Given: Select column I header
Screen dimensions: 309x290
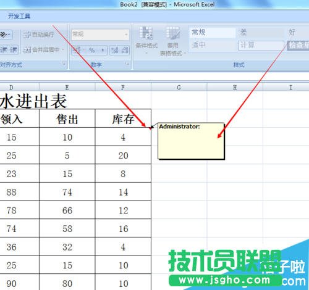Looking at the screenshot, I should (x=286, y=88).
